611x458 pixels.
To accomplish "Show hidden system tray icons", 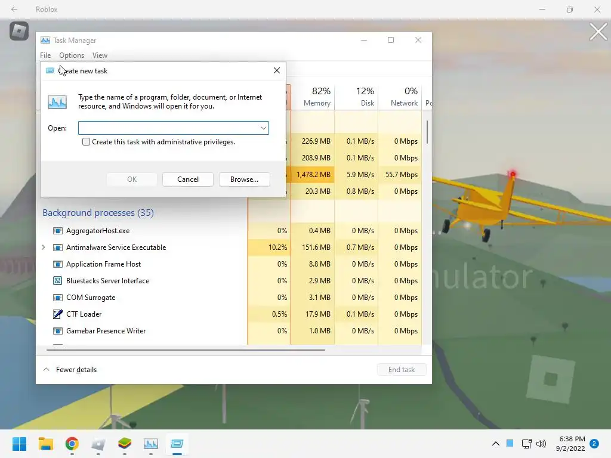I will click(496, 444).
